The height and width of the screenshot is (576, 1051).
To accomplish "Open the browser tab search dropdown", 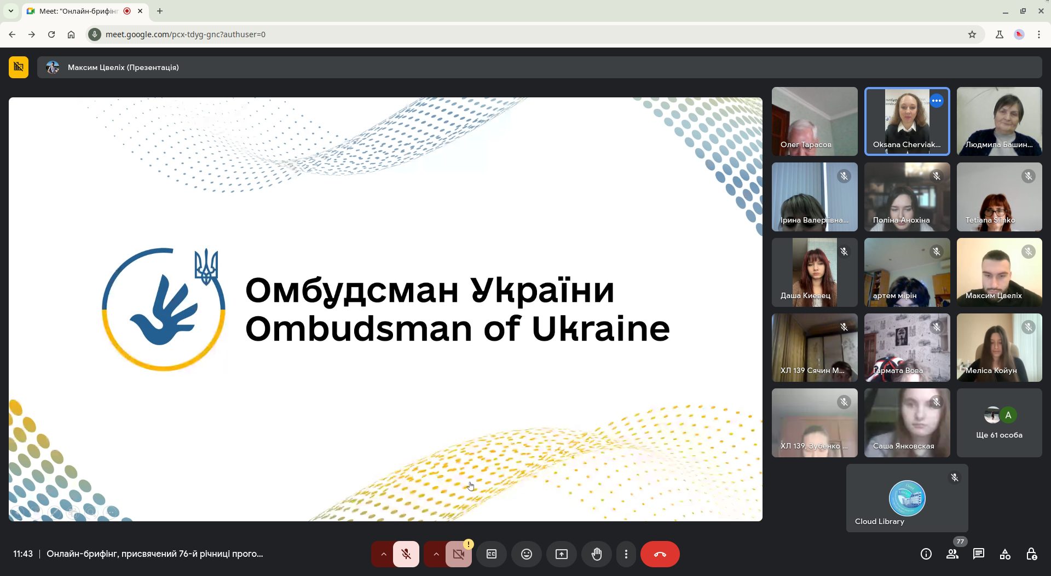I will coord(10,11).
